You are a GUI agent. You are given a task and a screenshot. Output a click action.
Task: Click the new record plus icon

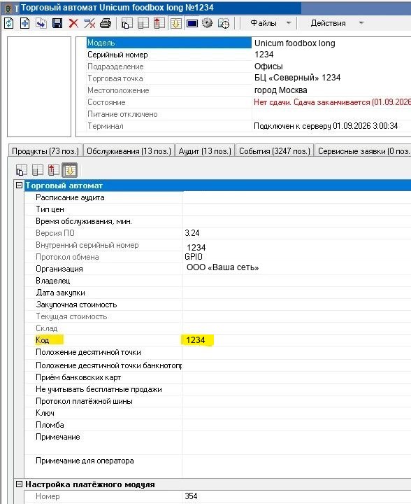[x=25, y=23]
